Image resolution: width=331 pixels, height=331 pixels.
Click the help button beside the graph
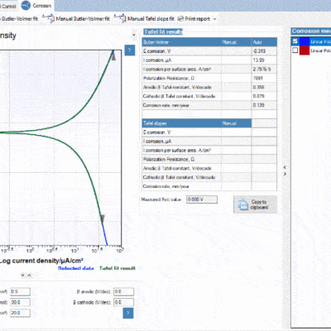[x=130, y=50]
